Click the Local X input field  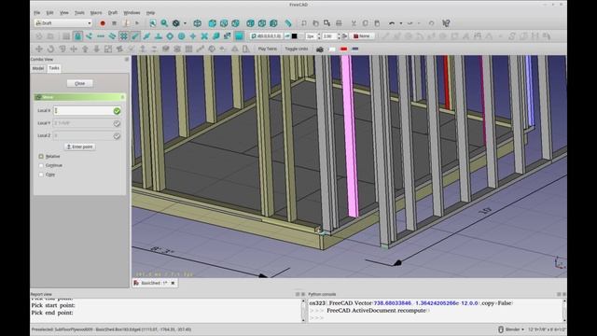[x=87, y=110]
